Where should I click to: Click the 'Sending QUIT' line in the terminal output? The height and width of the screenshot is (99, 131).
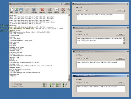click(14, 71)
